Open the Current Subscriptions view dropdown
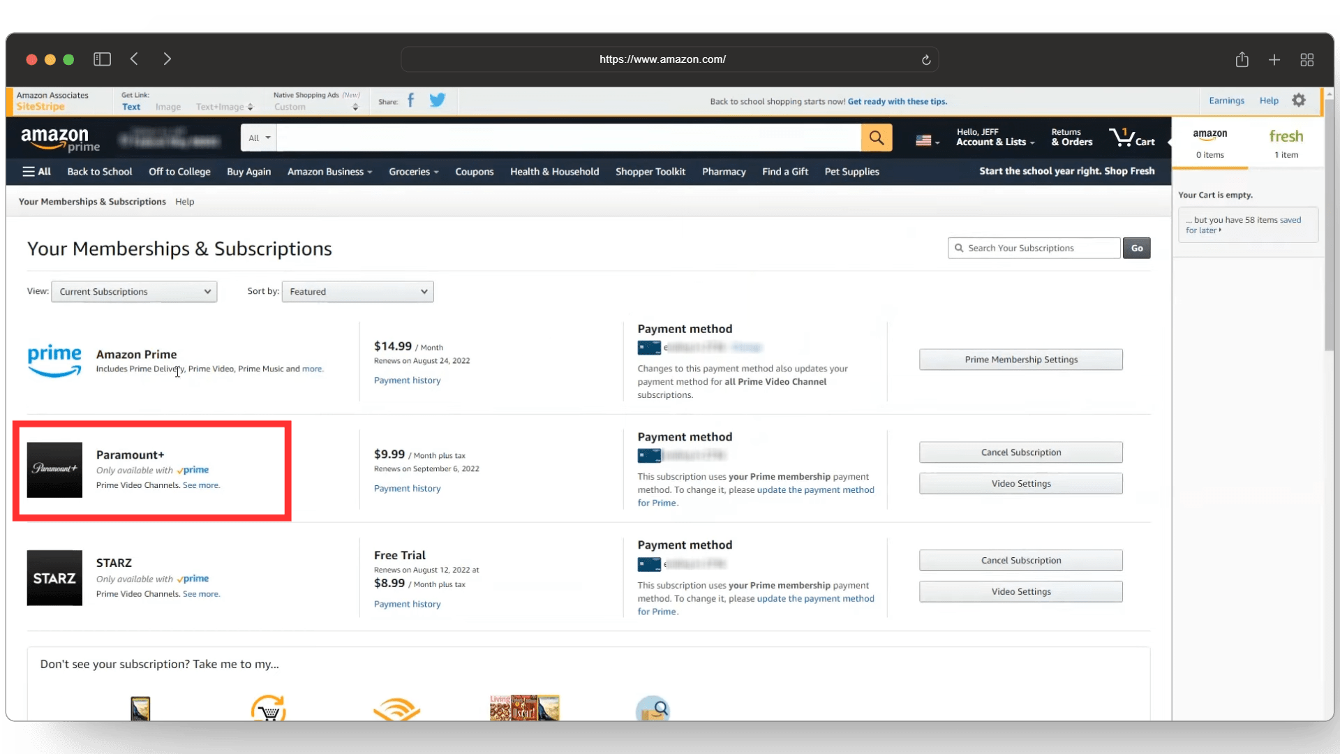Screen dimensions: 1340x754 pos(134,291)
